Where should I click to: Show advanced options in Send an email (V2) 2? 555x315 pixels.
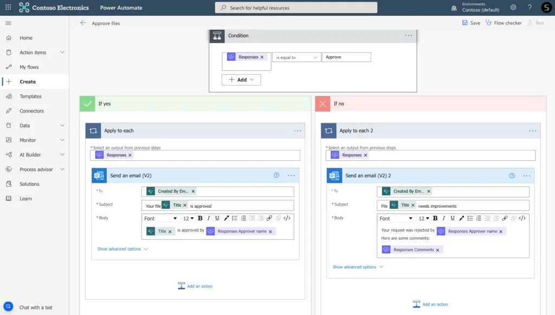(358, 267)
